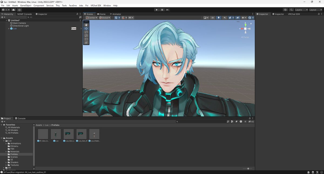The height and width of the screenshot is (174, 324).
Task: Open Unity Cloud services icon
Action: 13,10
